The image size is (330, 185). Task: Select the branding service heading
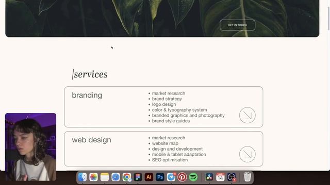[87, 95]
